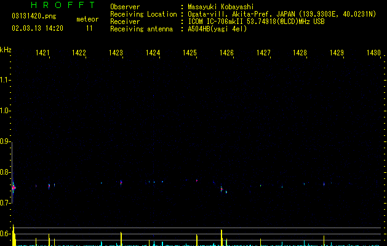Click the Ogata-vill. Akita-Pref. JAPAN location text
The image size is (387, 246).
(282, 14)
